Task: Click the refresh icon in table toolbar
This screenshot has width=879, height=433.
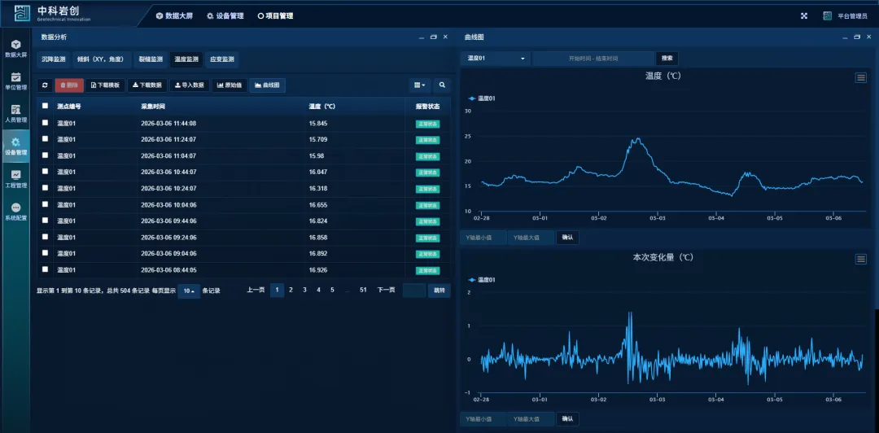Action: pos(45,85)
